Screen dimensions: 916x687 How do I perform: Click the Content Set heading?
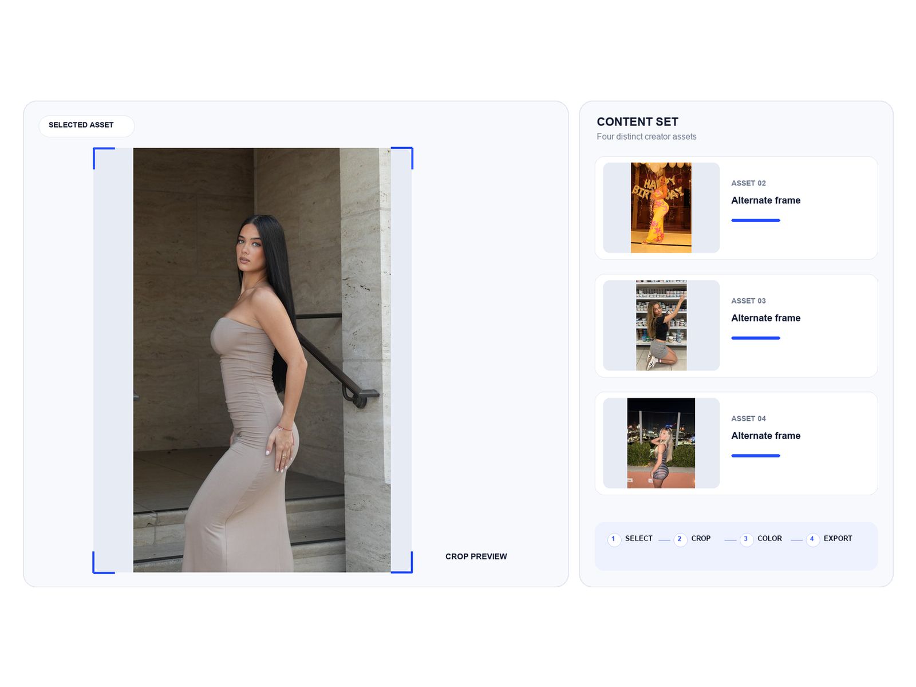pos(637,122)
